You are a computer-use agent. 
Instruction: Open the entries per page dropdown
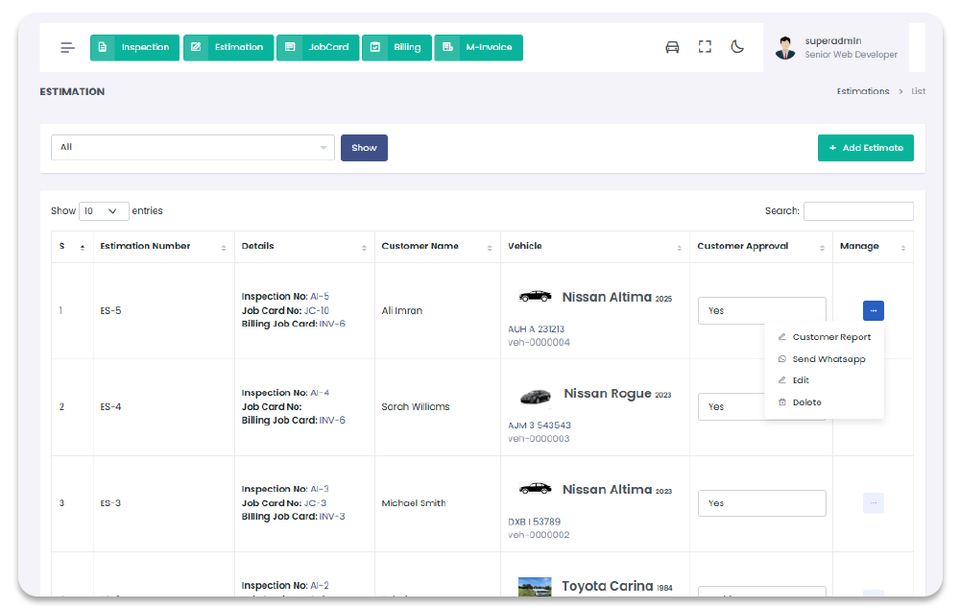104,211
